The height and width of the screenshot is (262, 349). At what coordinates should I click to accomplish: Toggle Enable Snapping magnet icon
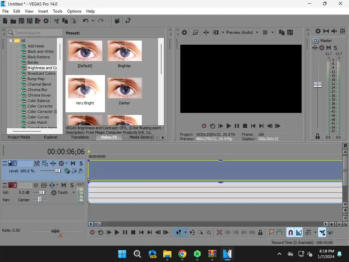pyautogui.click(x=290, y=233)
